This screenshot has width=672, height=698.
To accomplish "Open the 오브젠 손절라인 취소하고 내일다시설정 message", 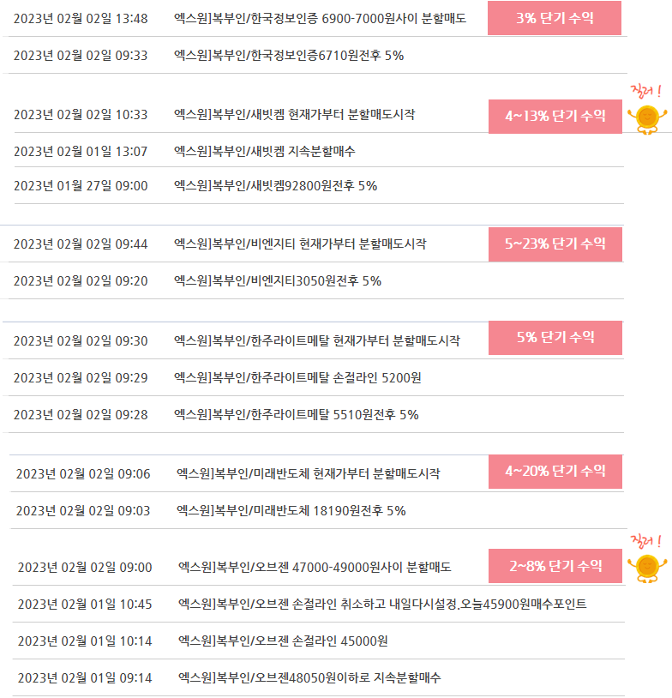I will (x=382, y=605).
